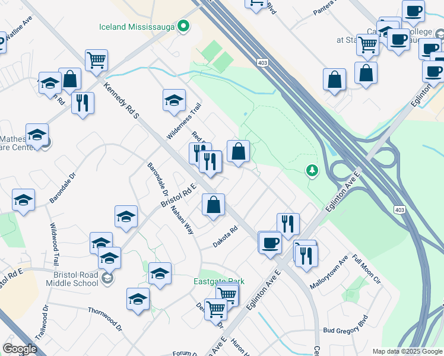The image size is (444, 356).
Task: Click the shopping cart marker on Kennedy Rd S
Action: coord(97,62)
